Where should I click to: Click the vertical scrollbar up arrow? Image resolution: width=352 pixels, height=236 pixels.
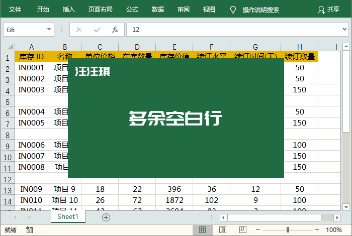346,46
